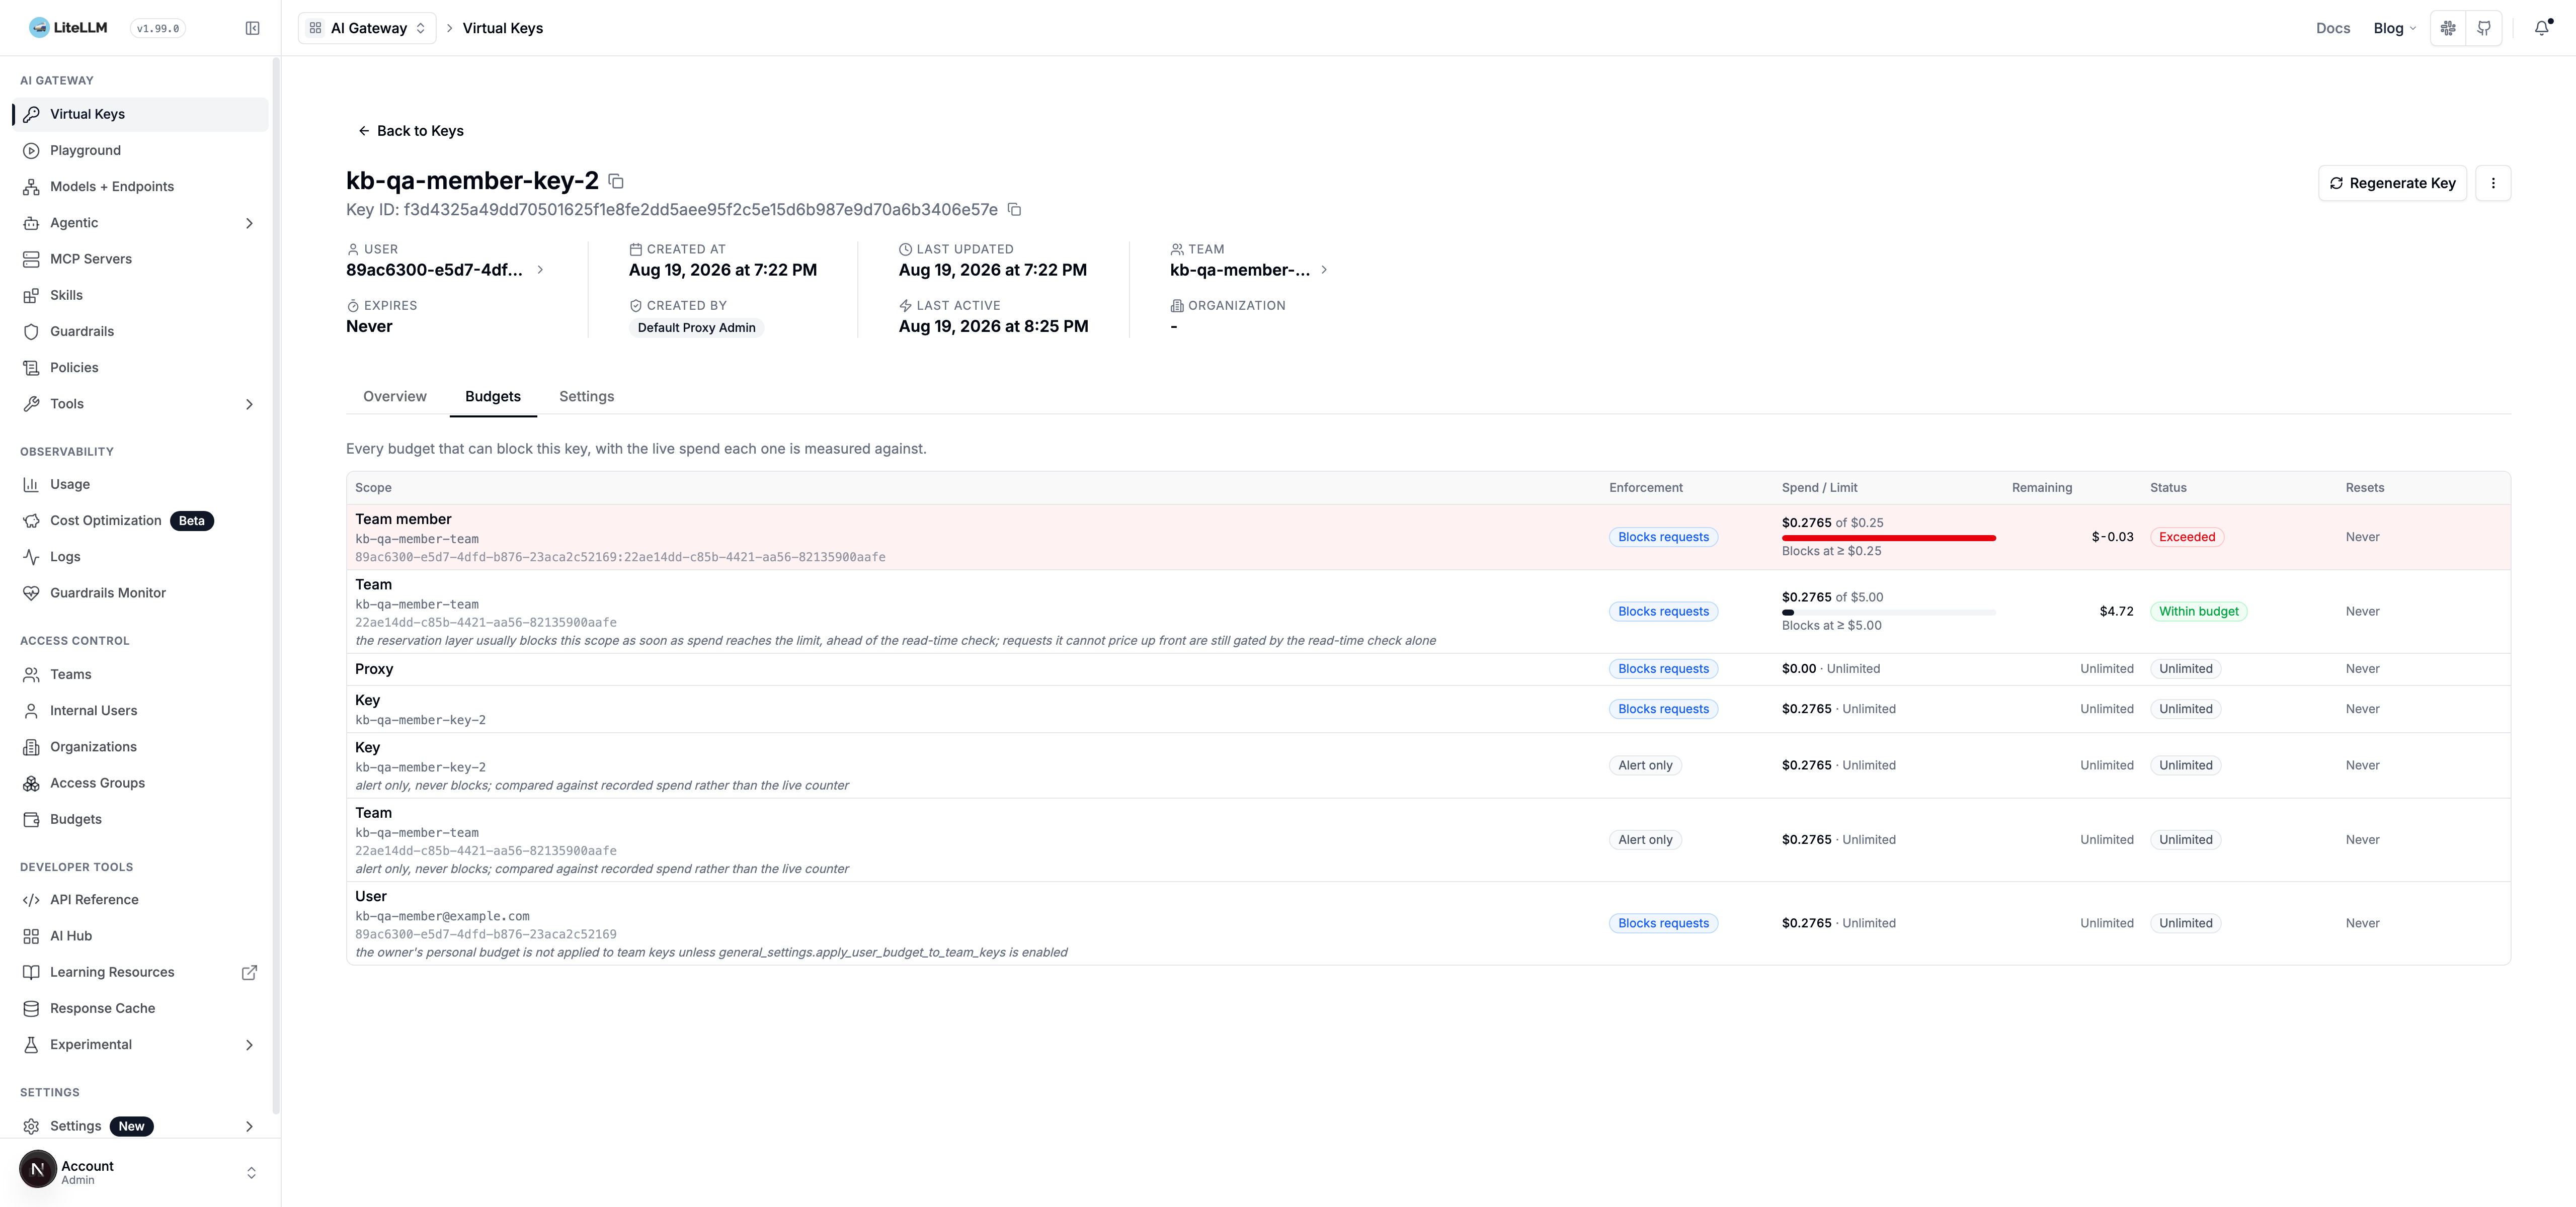Viewport: 2576px width, 1207px height.
Task: Click the Scope column header
Action: pyautogui.click(x=373, y=488)
